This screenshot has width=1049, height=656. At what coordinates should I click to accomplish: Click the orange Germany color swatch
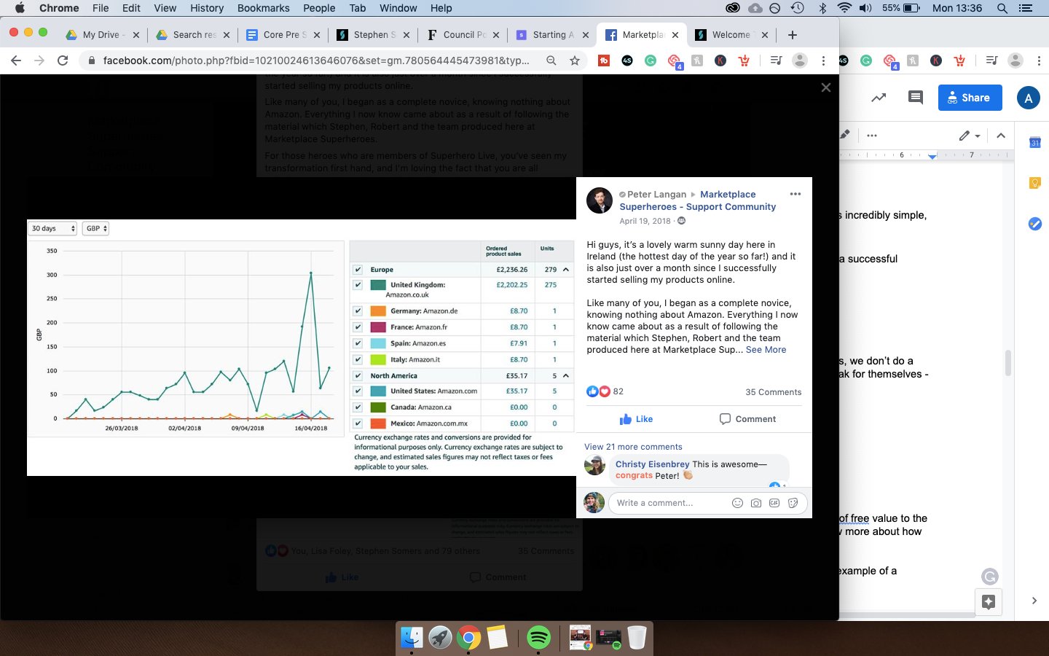pos(378,311)
